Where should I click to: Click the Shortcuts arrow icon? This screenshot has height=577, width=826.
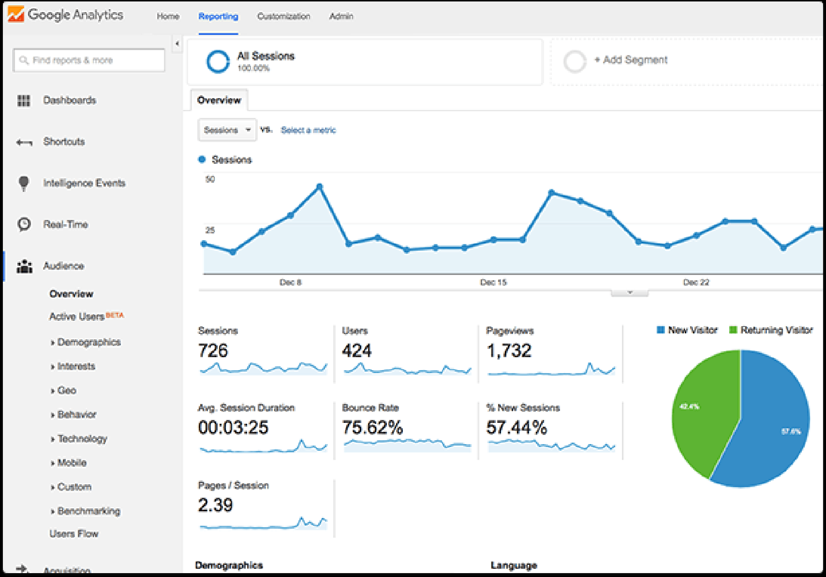point(24,142)
